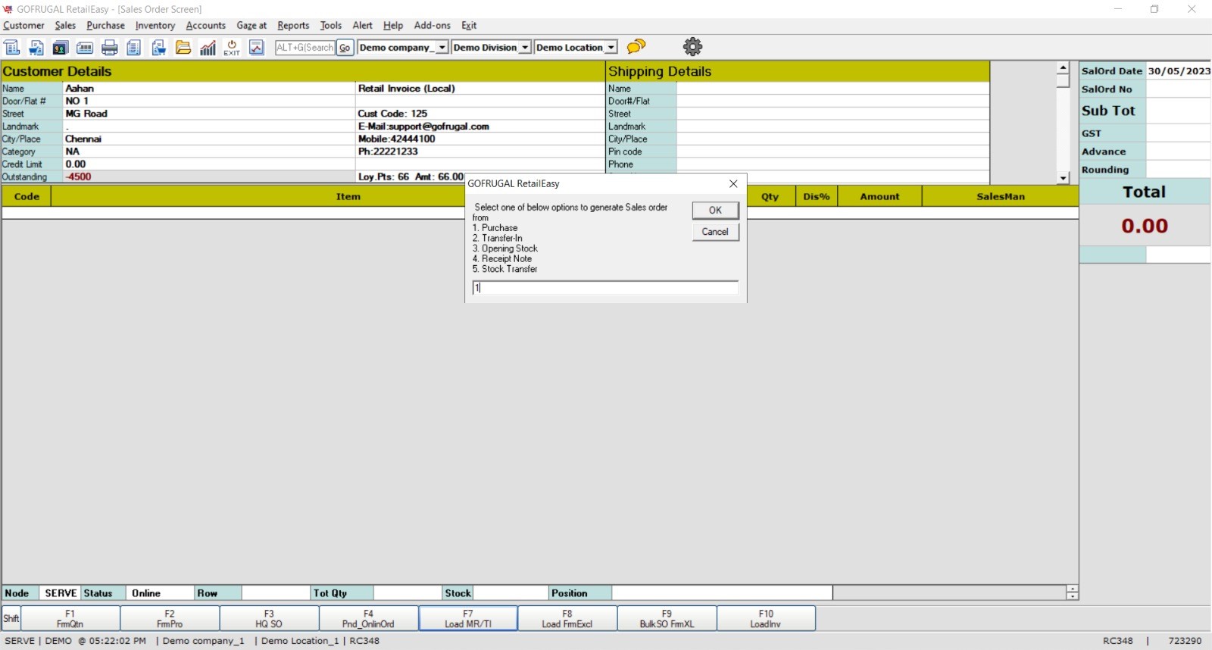
Task: Click the GOFRUGAL application logo in title bar
Action: tap(8, 9)
